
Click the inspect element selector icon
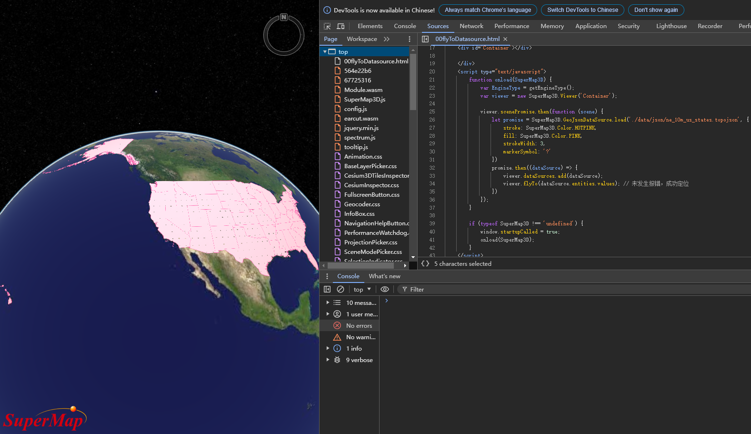coord(327,26)
